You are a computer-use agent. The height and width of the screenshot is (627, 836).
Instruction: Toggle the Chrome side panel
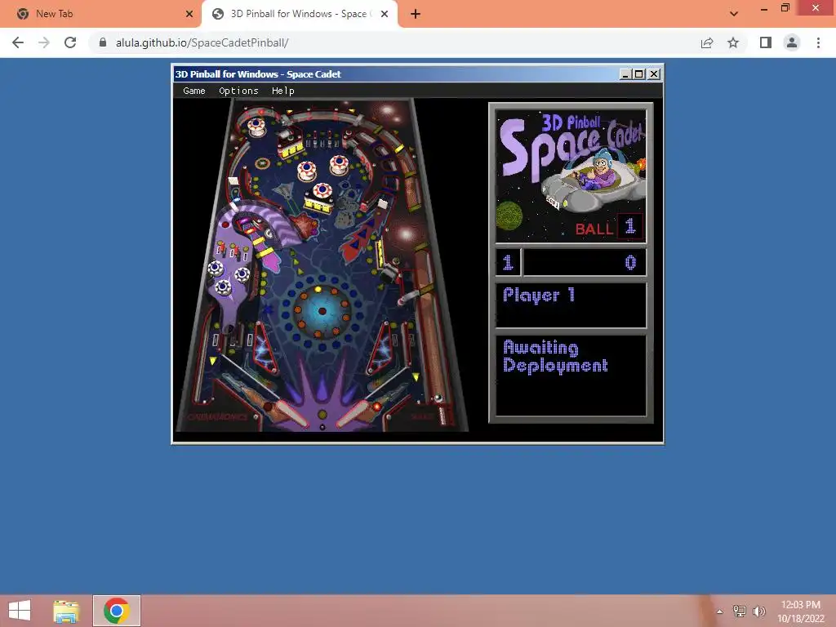pos(766,42)
